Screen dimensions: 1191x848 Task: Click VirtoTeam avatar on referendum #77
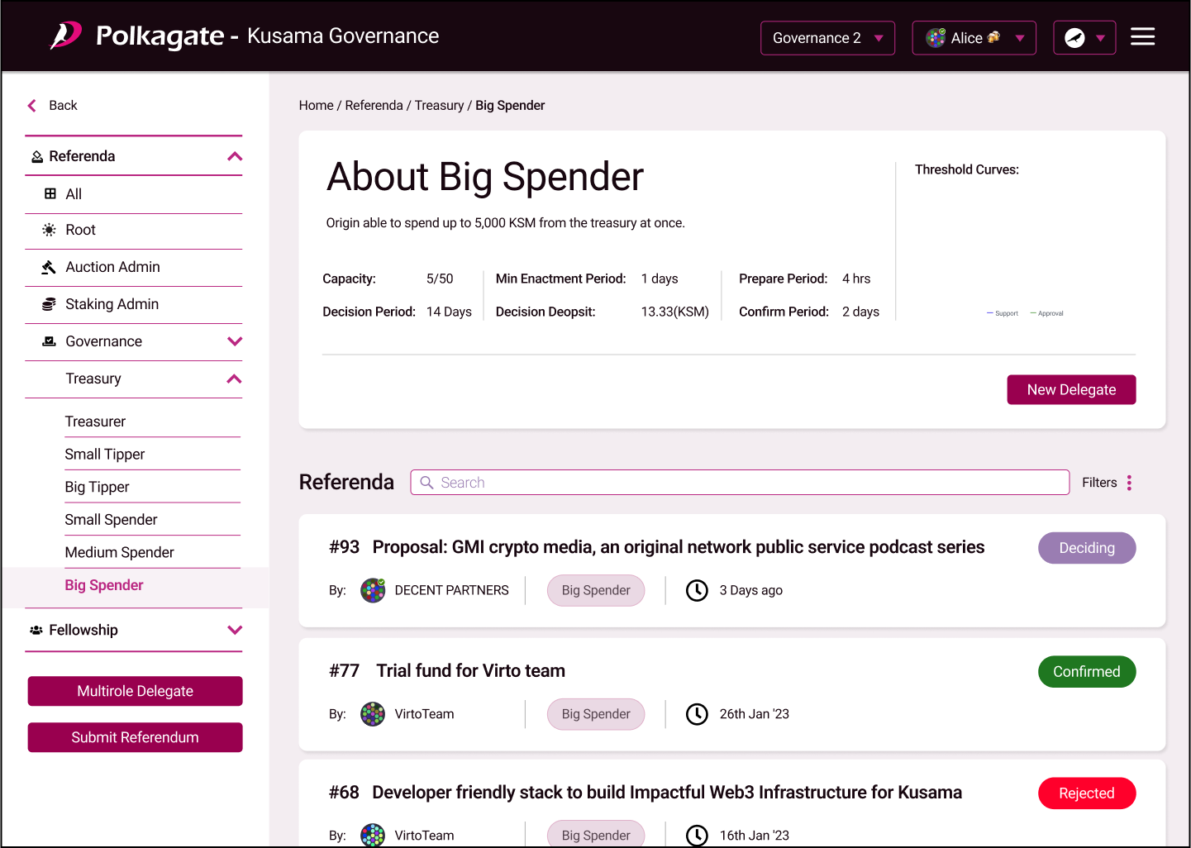tap(373, 714)
